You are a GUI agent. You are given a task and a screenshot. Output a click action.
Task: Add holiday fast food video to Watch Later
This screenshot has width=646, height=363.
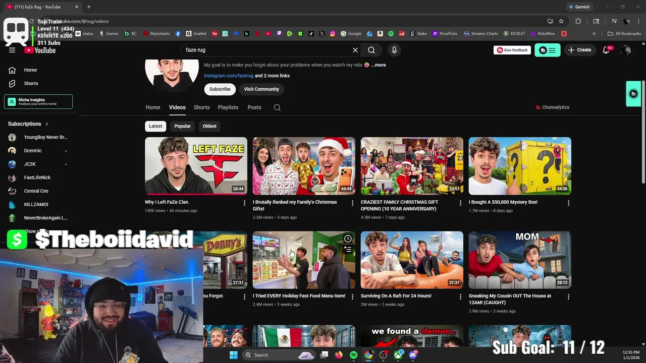click(x=348, y=239)
